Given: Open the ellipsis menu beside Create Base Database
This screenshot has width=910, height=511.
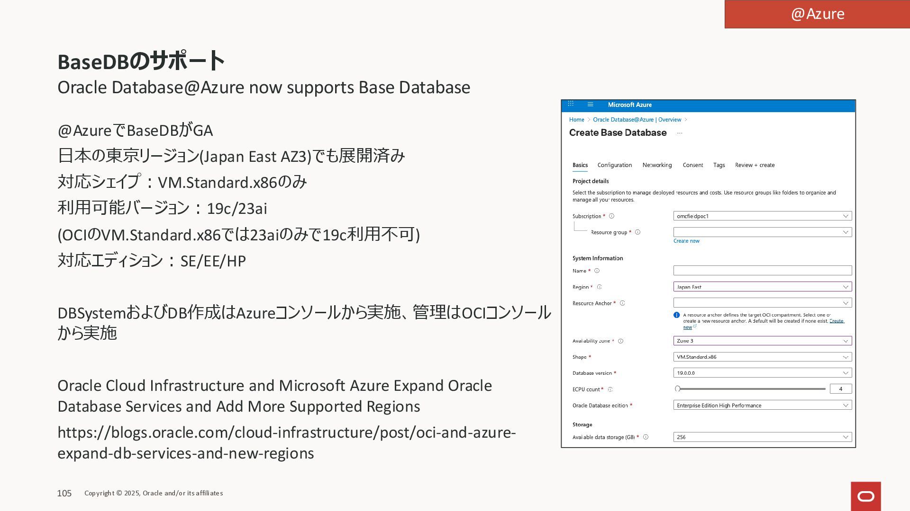Looking at the screenshot, I should [x=680, y=133].
